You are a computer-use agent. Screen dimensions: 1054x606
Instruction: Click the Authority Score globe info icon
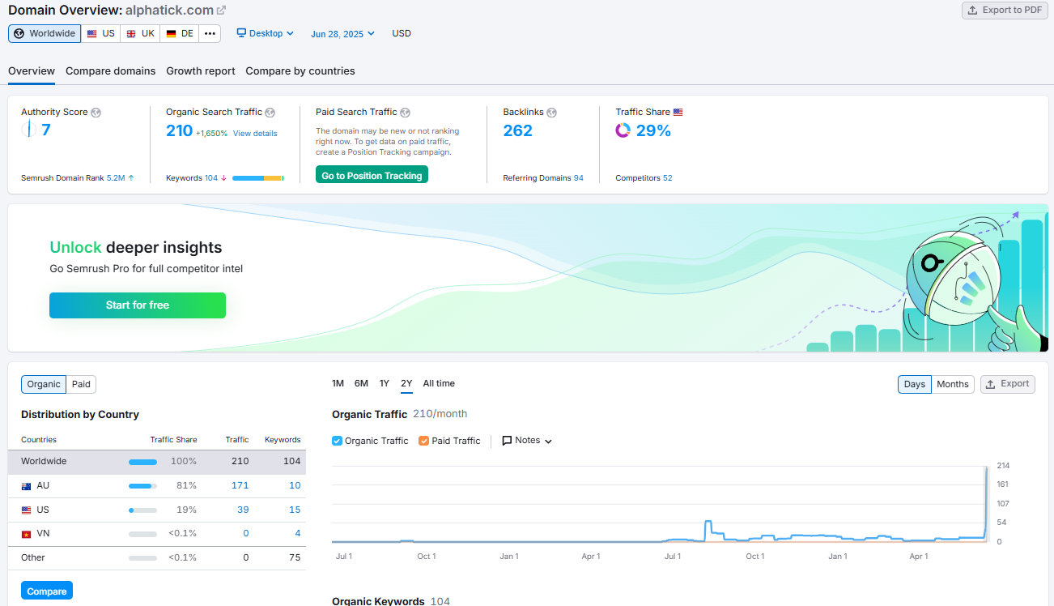click(x=96, y=112)
